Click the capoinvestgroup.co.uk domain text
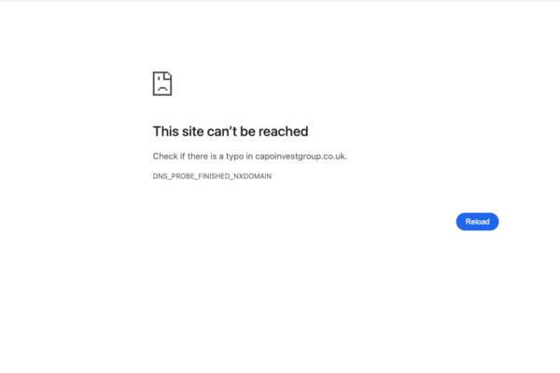The image size is (560, 373). point(301,157)
